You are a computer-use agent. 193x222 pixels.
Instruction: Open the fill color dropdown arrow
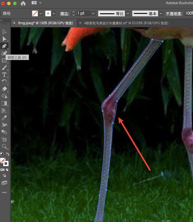coord(41,13)
